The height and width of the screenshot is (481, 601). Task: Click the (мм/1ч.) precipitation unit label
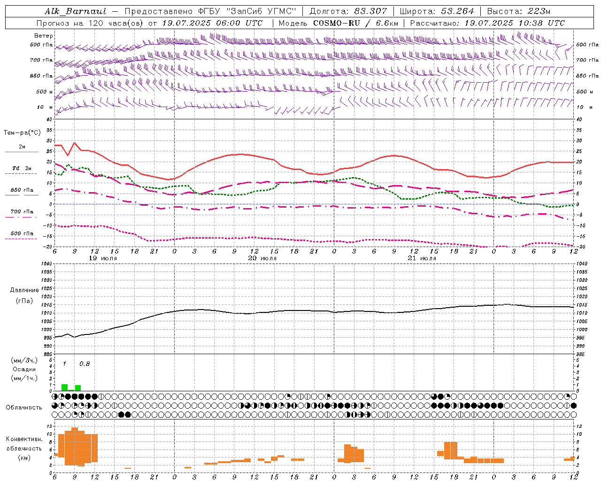click(24, 378)
